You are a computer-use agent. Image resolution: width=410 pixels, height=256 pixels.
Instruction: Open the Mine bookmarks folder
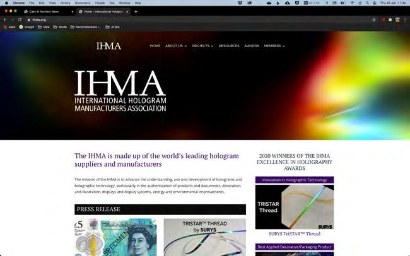coord(44,27)
